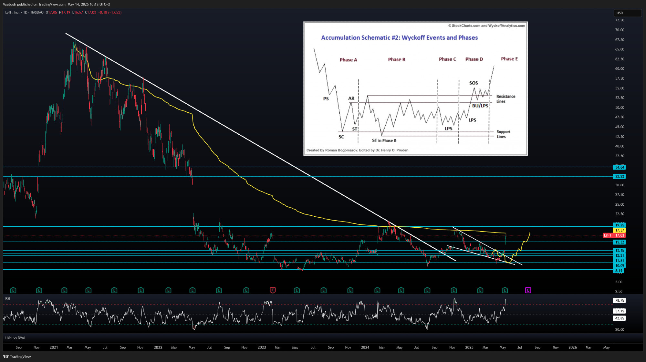
Task: Click the 32.23 horizontal level label
Action: pos(620,176)
